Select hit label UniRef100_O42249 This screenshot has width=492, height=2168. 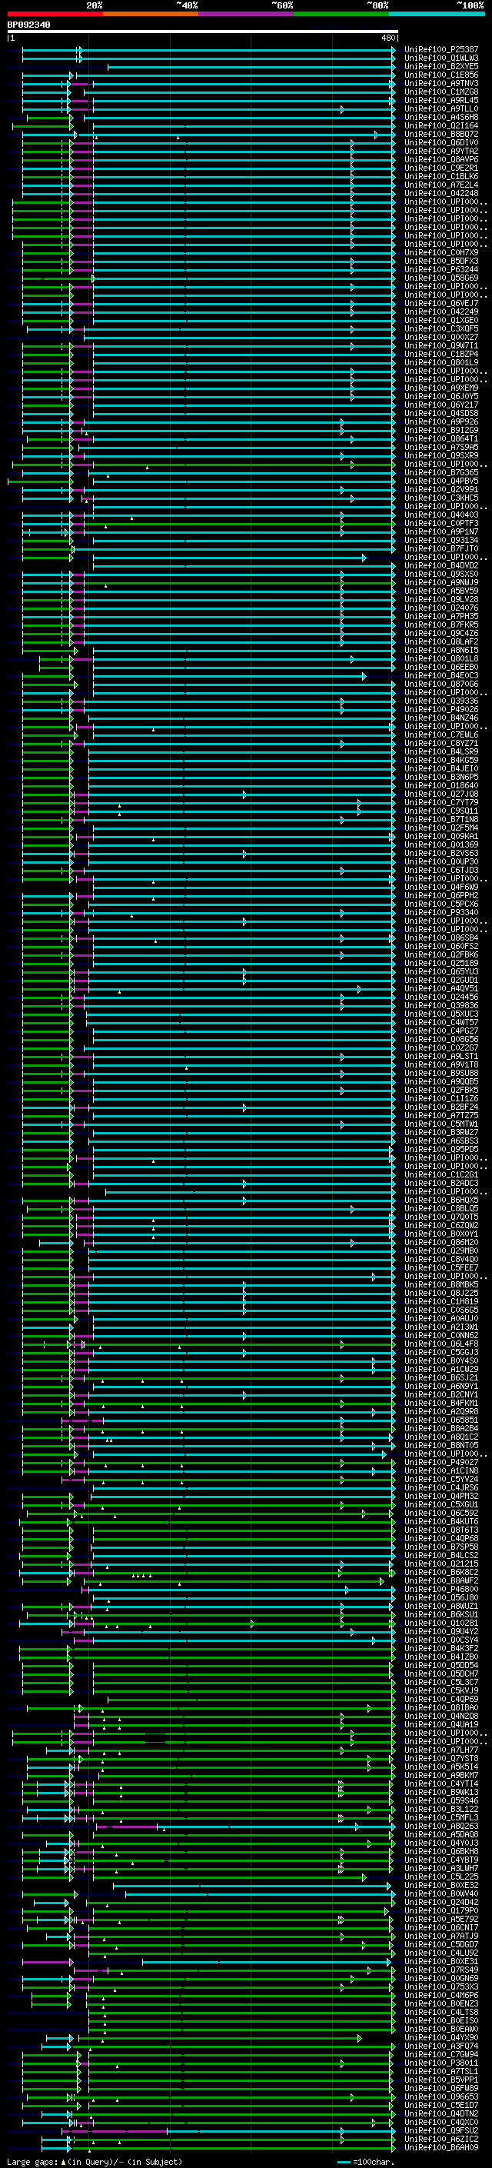click(x=440, y=311)
